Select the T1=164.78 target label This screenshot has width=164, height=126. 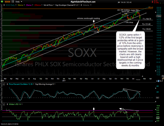tap(147, 19)
